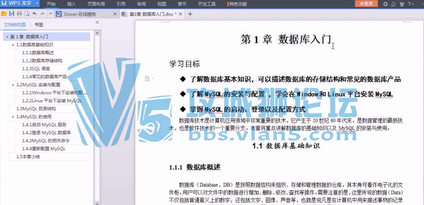Collapse the 1.1数据库基础知识 tree node
This screenshot has height=205, width=424.
point(13,45)
